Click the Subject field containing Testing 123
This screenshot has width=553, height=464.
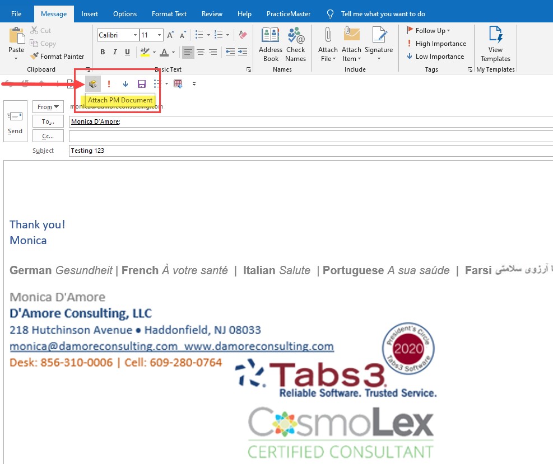point(308,151)
